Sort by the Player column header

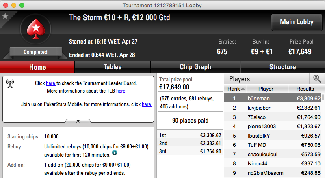[x=267, y=89]
